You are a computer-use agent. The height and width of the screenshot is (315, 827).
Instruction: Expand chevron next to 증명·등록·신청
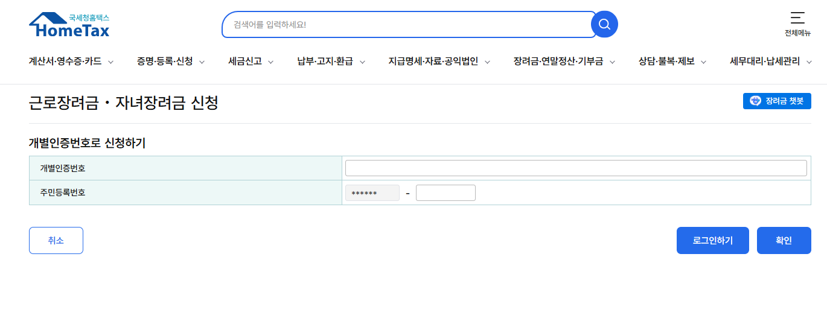(202, 62)
